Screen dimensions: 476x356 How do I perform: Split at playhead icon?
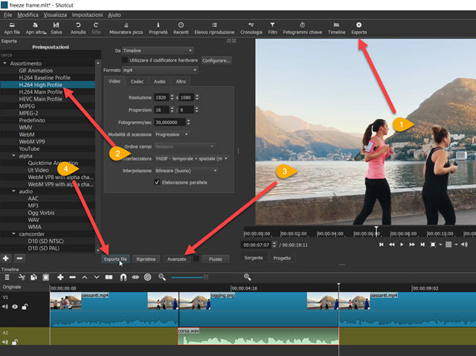tap(109, 277)
